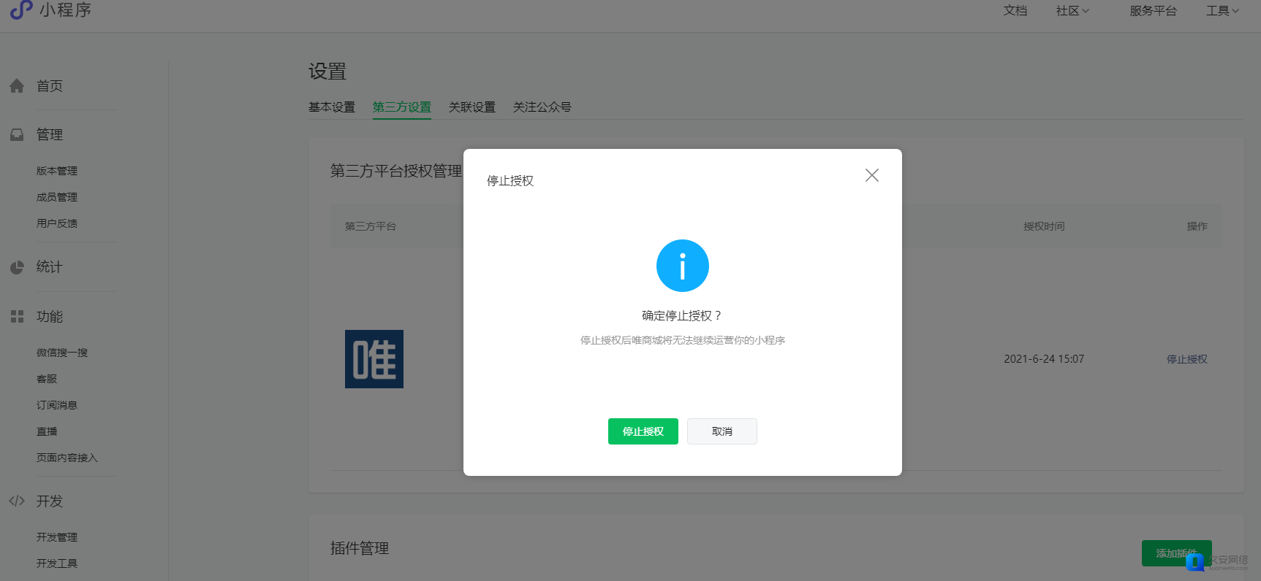Expand the 工具 dropdown in the header
Image resolution: width=1261 pixels, height=581 pixels.
click(1222, 10)
